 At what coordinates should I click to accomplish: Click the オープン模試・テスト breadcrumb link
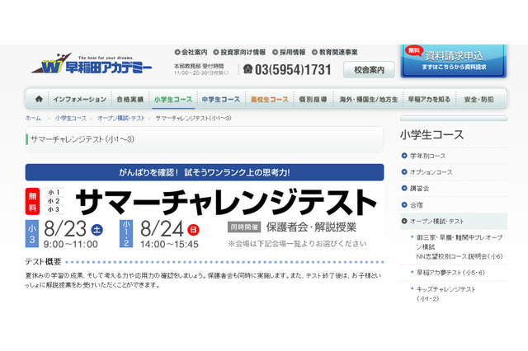coord(121,118)
